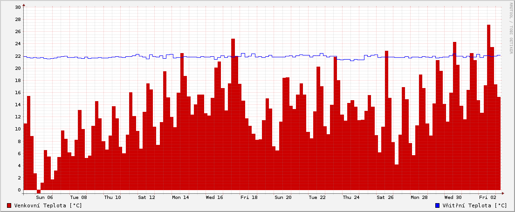Click the y-axis value 14

pos(18,105)
